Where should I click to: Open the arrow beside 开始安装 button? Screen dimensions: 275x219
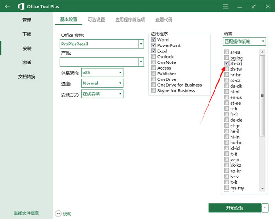point(265,208)
